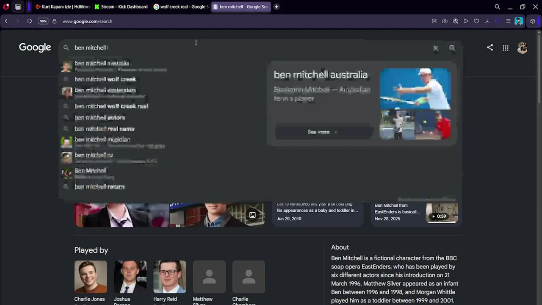Click the 'About' heading

[x=340, y=247]
